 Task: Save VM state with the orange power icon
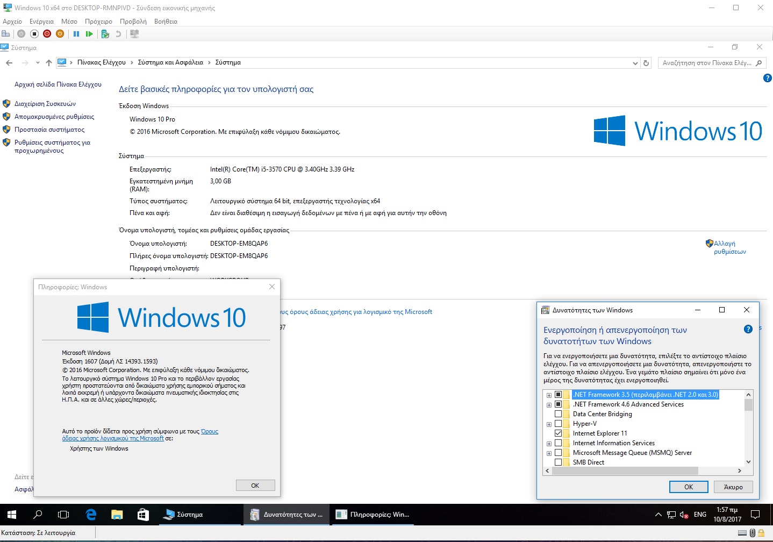(x=60, y=34)
